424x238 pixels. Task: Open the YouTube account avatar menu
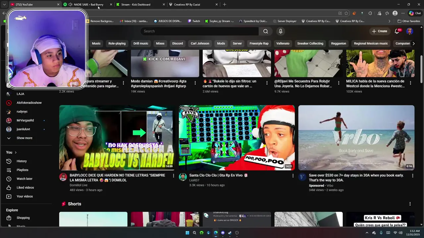[x=410, y=31]
